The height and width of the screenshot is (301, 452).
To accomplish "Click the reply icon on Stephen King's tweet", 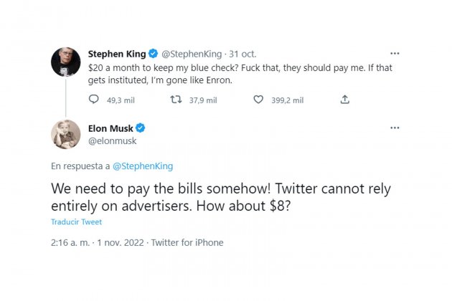I will (94, 100).
